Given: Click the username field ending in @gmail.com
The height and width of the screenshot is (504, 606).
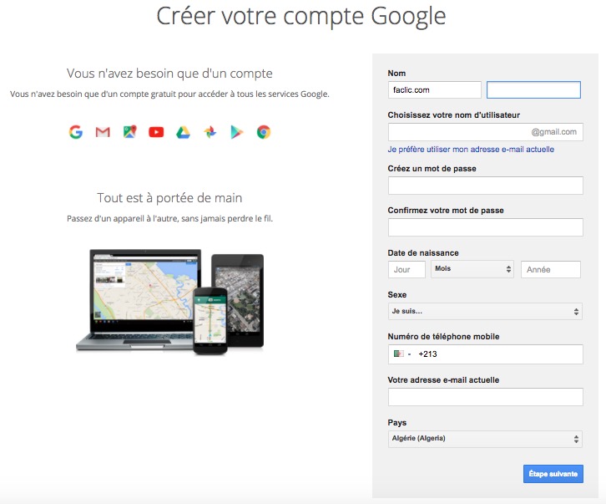Looking at the screenshot, I should (x=486, y=132).
